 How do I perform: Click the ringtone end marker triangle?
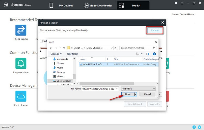[x=161, y=51]
